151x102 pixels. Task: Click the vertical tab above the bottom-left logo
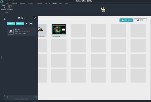(x=4, y=96)
